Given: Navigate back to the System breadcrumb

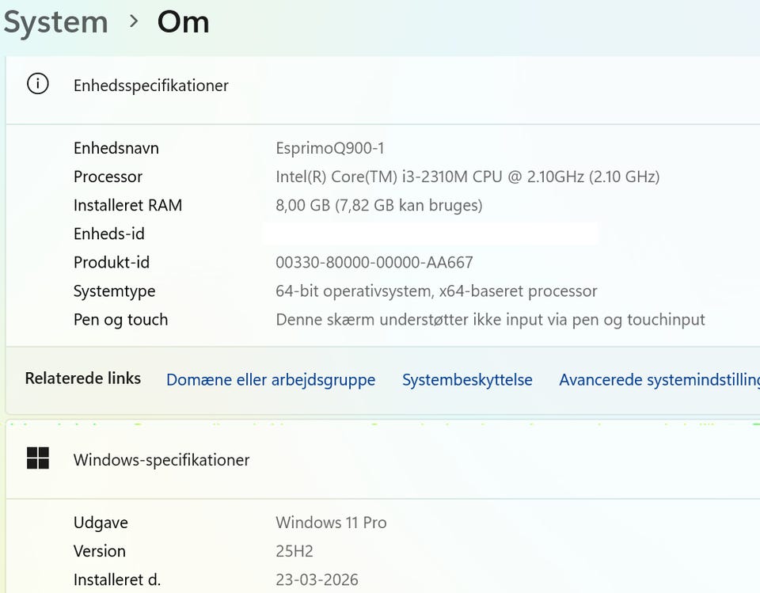Looking at the screenshot, I should point(55,22).
